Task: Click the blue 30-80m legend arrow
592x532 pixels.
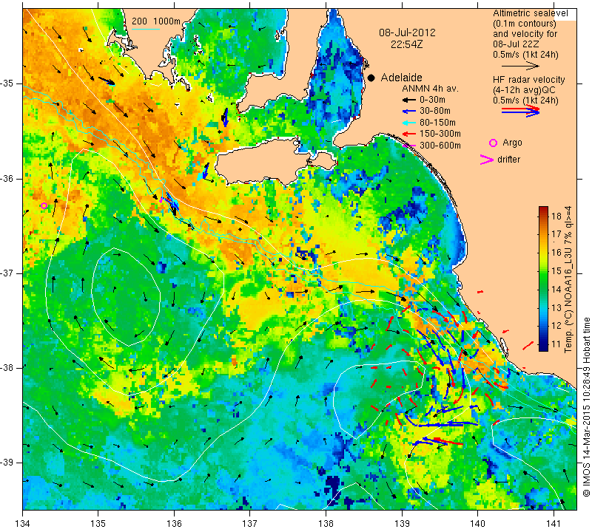Action: [409, 112]
